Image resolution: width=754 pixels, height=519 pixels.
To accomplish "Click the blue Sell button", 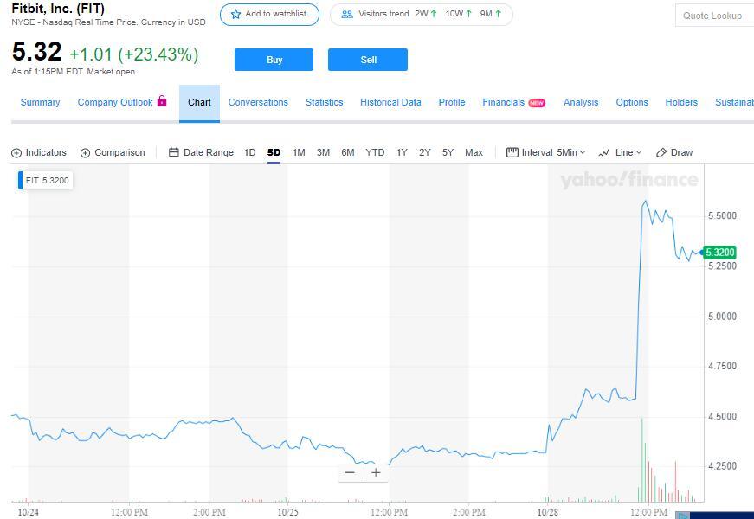I will tap(368, 60).
